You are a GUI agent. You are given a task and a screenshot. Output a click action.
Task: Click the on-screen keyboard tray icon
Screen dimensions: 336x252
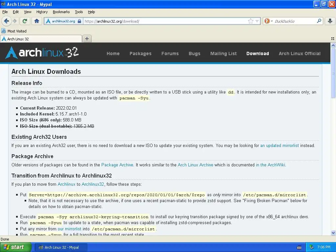299,247
